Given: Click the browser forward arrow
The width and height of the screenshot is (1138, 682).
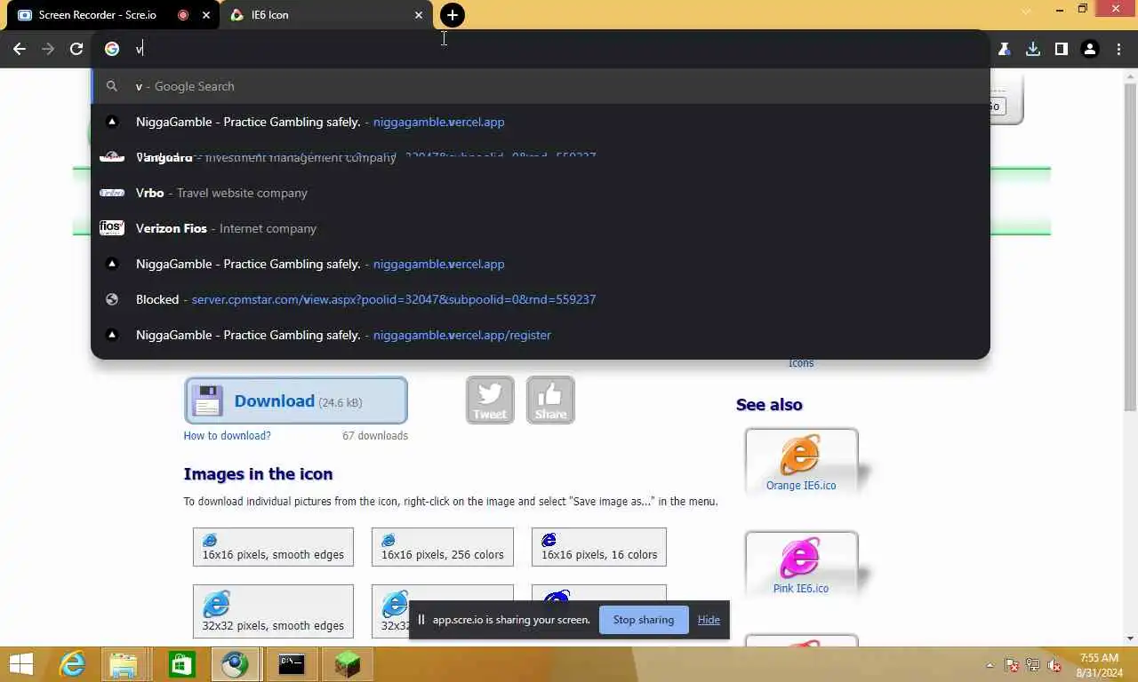Looking at the screenshot, I should [48, 49].
